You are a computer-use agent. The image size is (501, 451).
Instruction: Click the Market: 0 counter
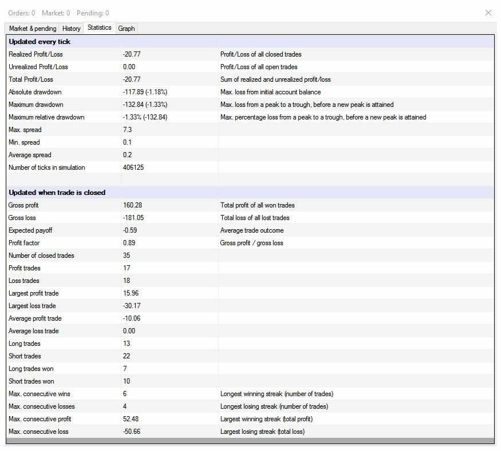coord(56,13)
